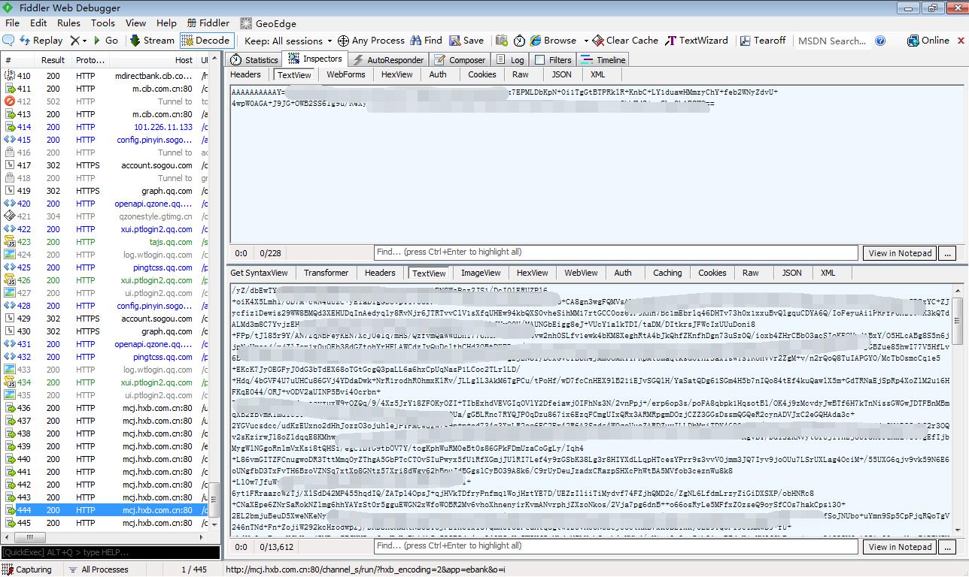The image size is (969, 577).
Task: Click Clear Cache in the toolbar
Action: [624, 41]
